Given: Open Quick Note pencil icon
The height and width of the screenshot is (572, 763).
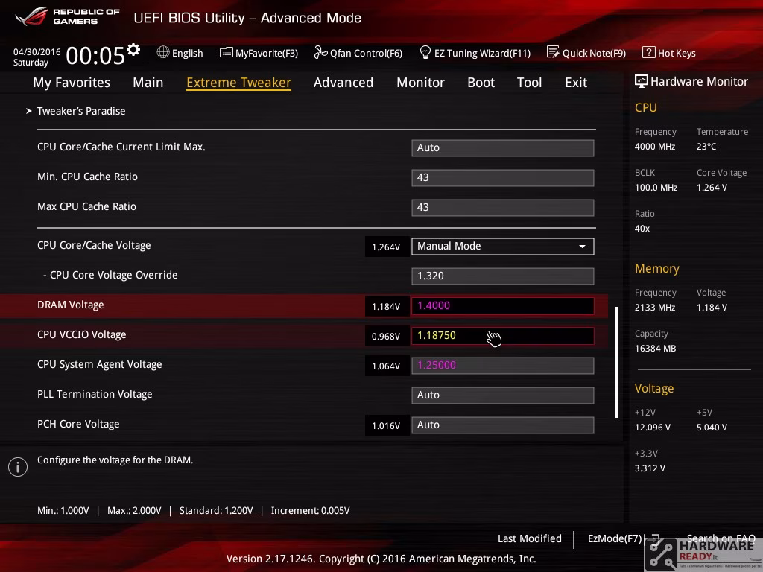Looking at the screenshot, I should [554, 52].
